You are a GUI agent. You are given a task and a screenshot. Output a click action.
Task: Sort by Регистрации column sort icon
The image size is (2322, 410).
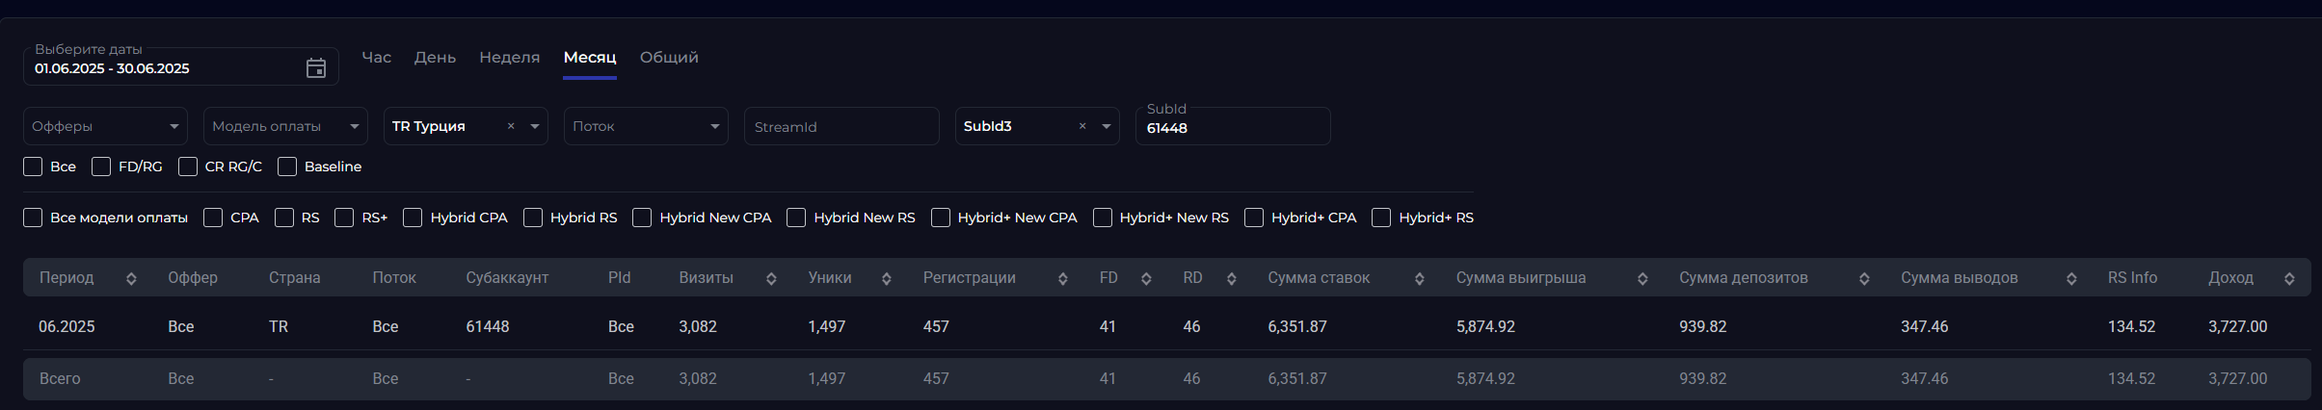pos(1062,278)
